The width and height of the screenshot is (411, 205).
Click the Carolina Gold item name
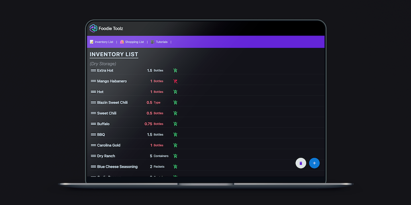click(x=109, y=145)
